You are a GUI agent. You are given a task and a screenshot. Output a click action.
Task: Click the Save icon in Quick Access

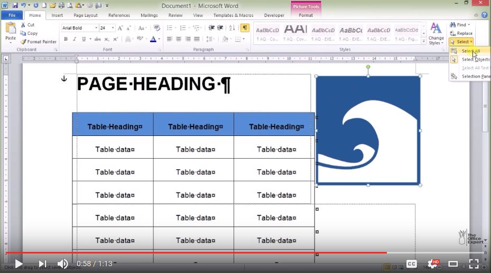click(x=15, y=5)
